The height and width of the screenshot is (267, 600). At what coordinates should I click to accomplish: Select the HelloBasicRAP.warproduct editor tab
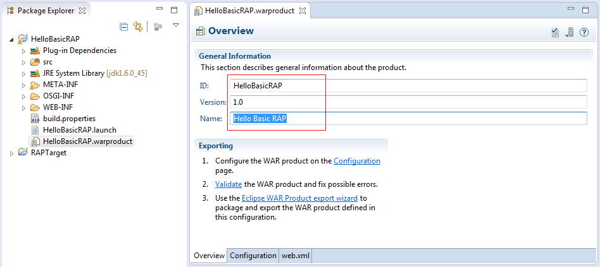coord(249,11)
